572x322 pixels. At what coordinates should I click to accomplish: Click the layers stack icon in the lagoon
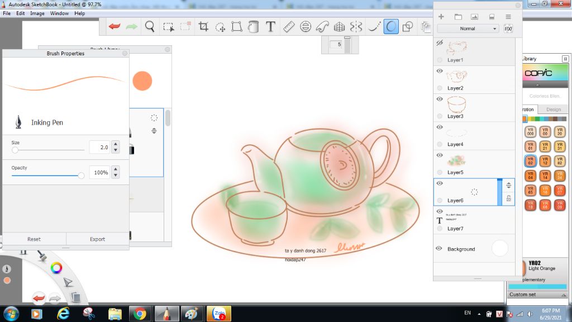75,297
